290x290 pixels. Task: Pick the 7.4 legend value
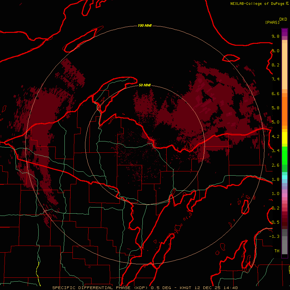click(275, 79)
